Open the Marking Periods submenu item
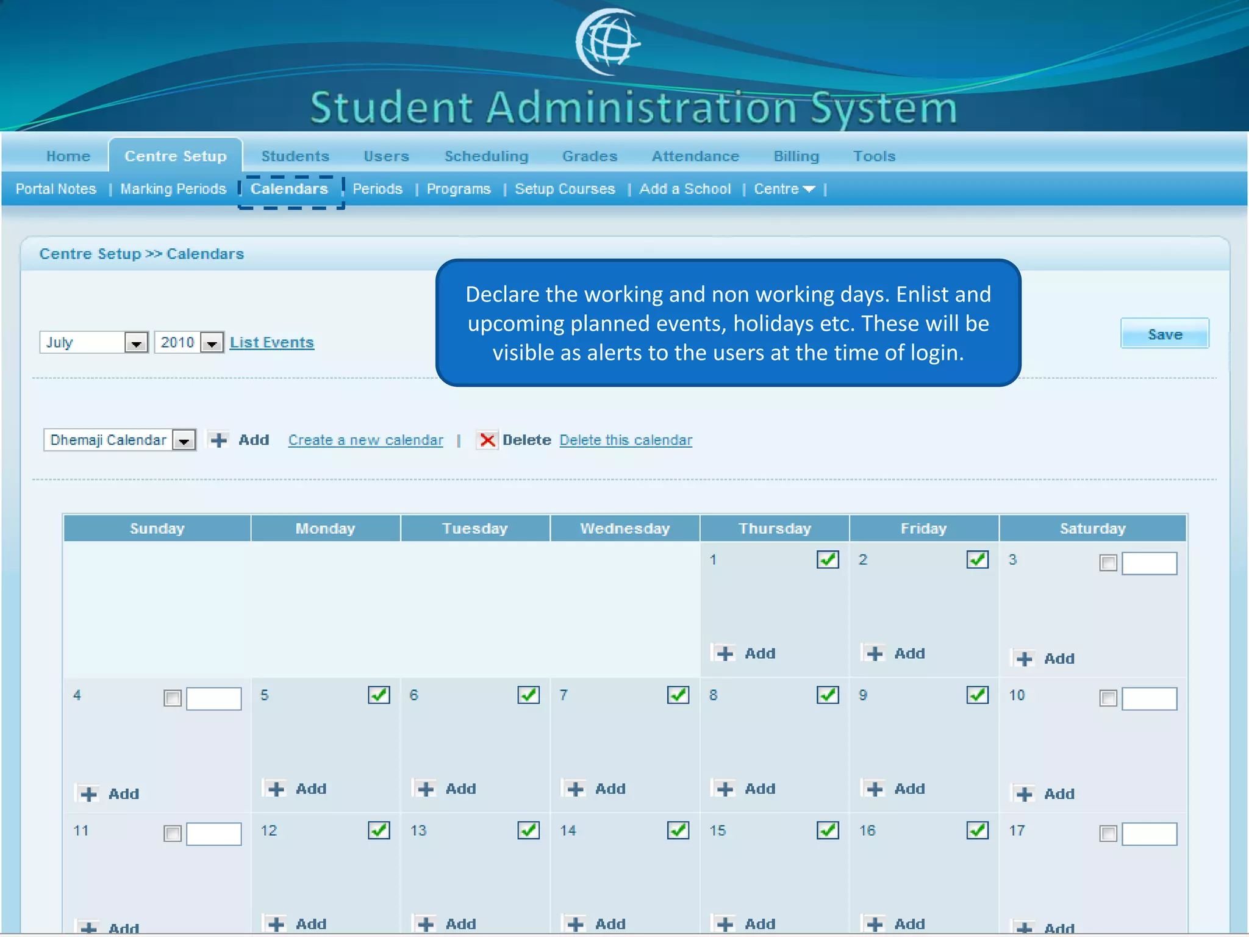The width and height of the screenshot is (1249, 937). point(173,189)
